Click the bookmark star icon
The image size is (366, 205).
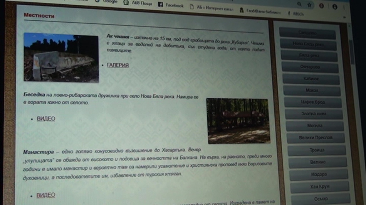[x=309, y=5]
